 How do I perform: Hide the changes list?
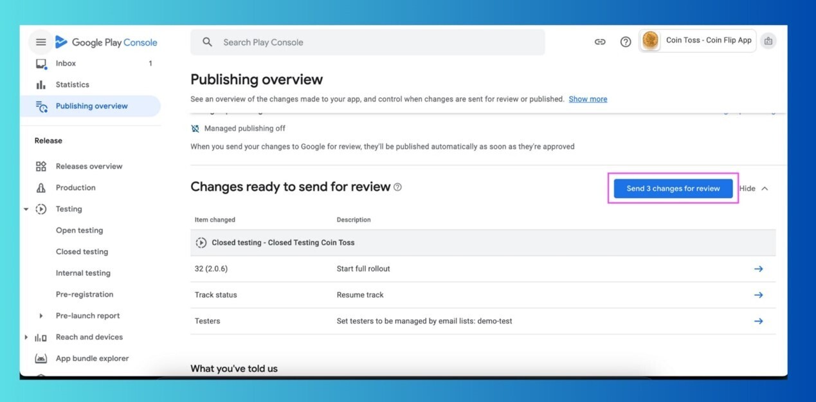(x=754, y=188)
